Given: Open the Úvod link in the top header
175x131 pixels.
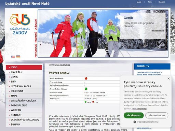Looking at the screenshot, I should click(139, 2).
